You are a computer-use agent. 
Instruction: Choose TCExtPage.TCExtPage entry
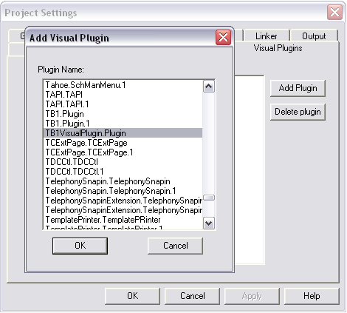point(123,143)
